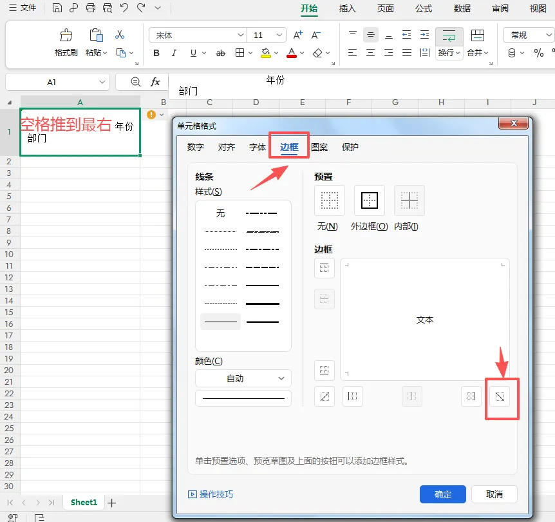Choose the 外边框(O) preset
This screenshot has height=522, width=555.
pos(369,200)
